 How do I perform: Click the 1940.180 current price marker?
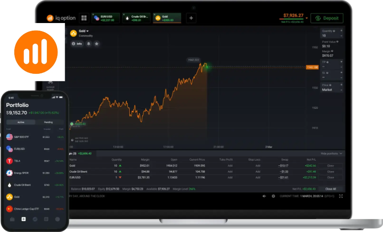click(313, 67)
